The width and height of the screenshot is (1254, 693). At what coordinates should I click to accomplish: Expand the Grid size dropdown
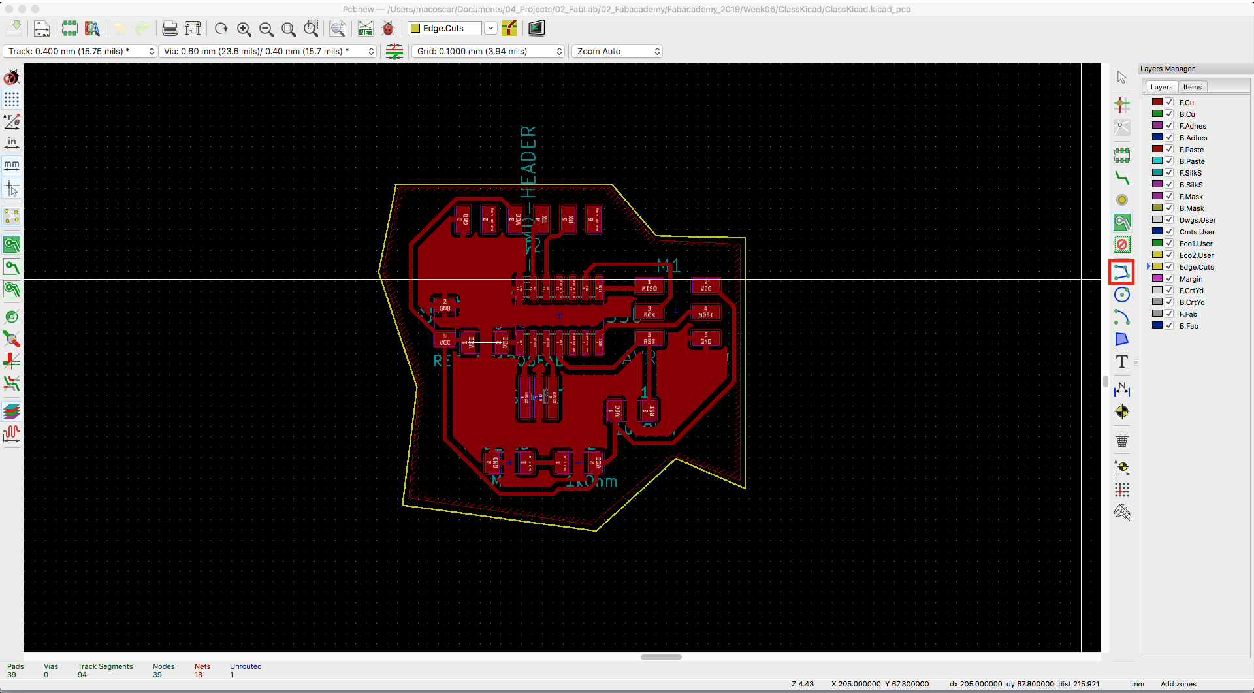489,51
